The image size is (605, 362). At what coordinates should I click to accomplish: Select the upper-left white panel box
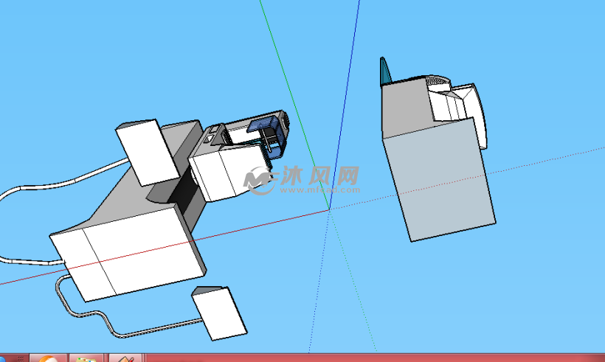pos(147,153)
